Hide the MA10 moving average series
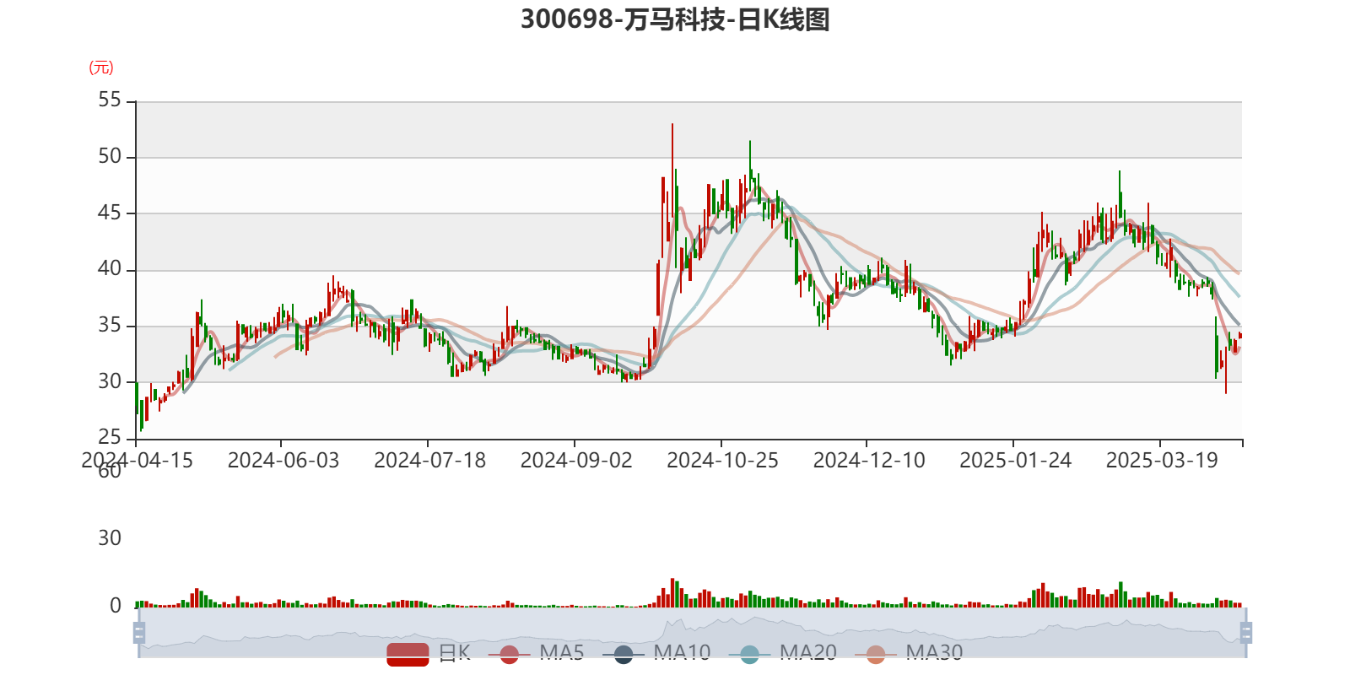 [657, 653]
